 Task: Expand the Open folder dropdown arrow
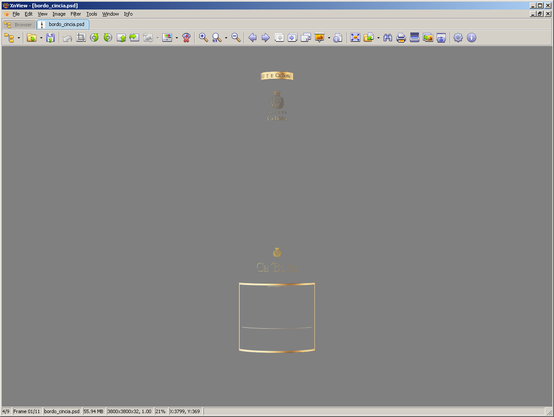(41, 38)
